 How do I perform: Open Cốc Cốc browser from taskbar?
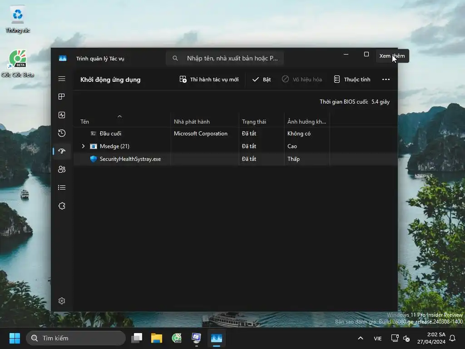(x=177, y=338)
